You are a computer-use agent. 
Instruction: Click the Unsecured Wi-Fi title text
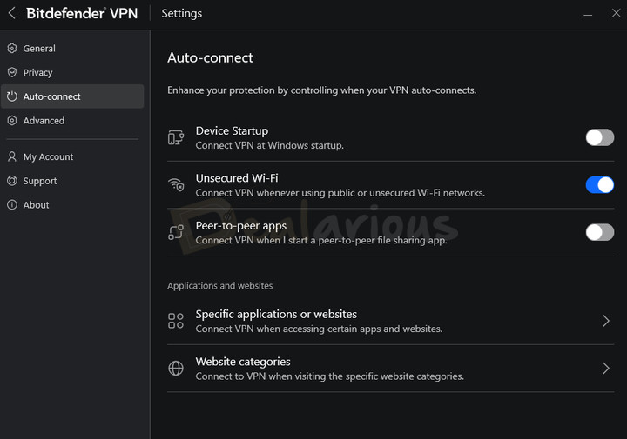click(x=237, y=178)
